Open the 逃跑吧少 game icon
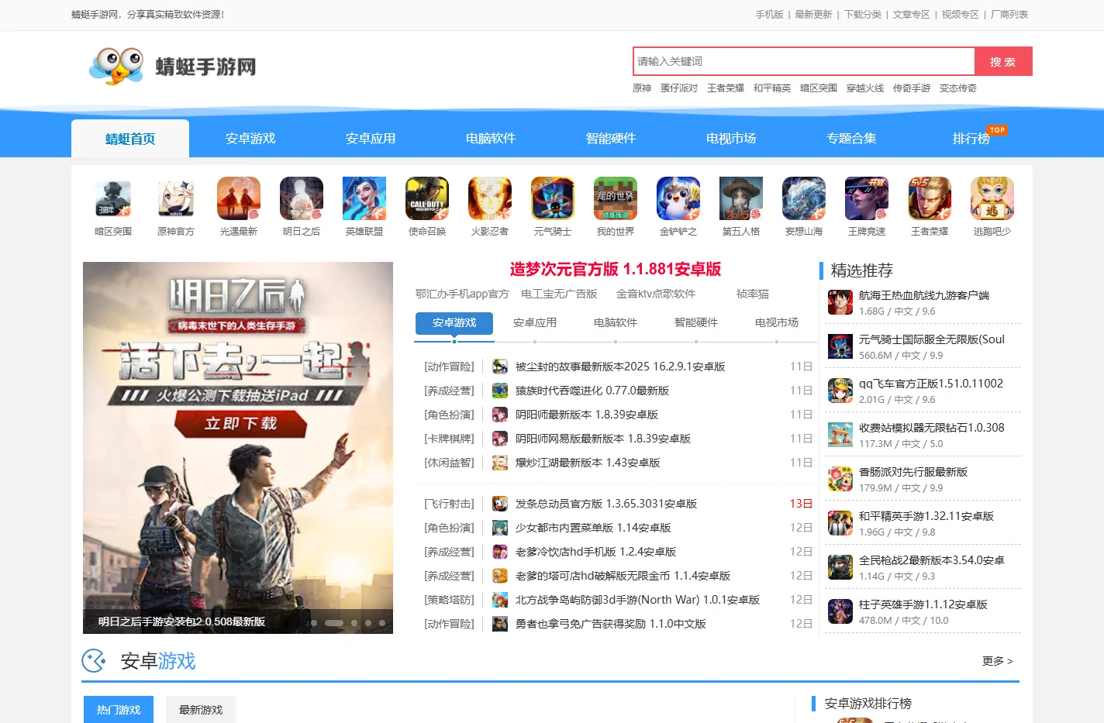1104x723 pixels. tap(992, 198)
